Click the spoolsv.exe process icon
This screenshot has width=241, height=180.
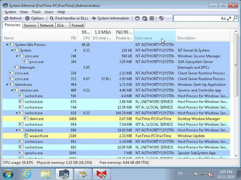(x=21, y=153)
